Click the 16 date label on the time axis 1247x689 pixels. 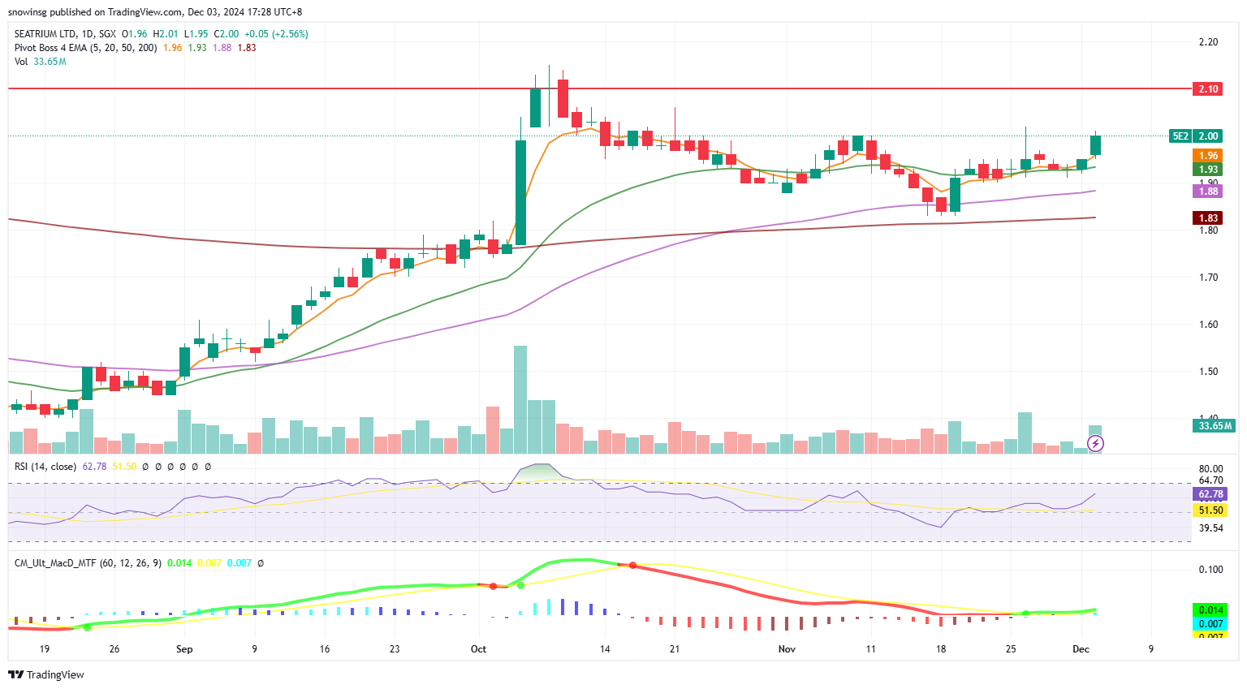point(325,648)
